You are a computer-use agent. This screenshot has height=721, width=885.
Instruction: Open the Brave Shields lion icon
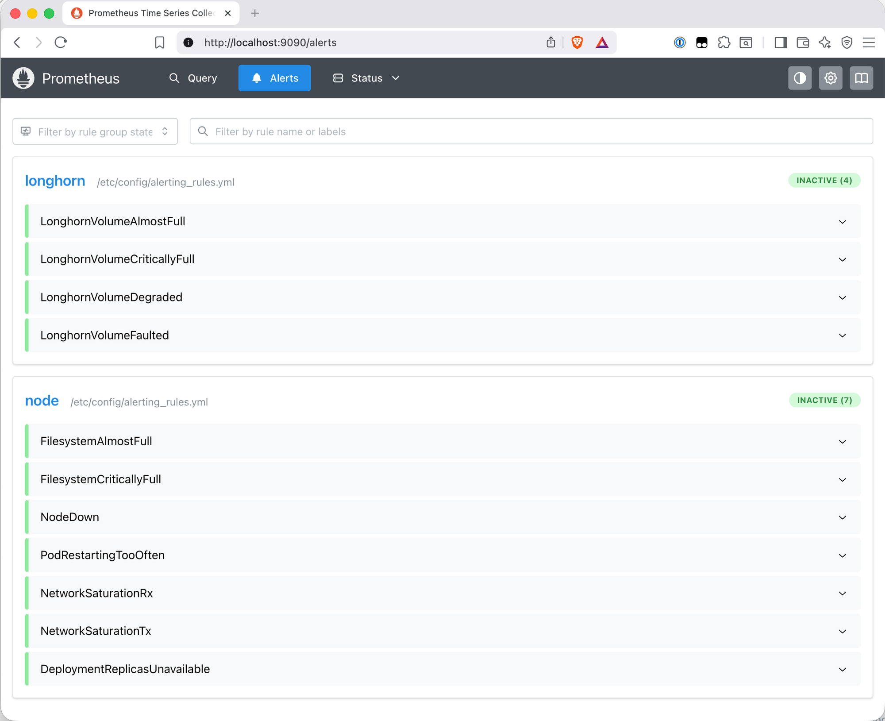[x=577, y=42]
